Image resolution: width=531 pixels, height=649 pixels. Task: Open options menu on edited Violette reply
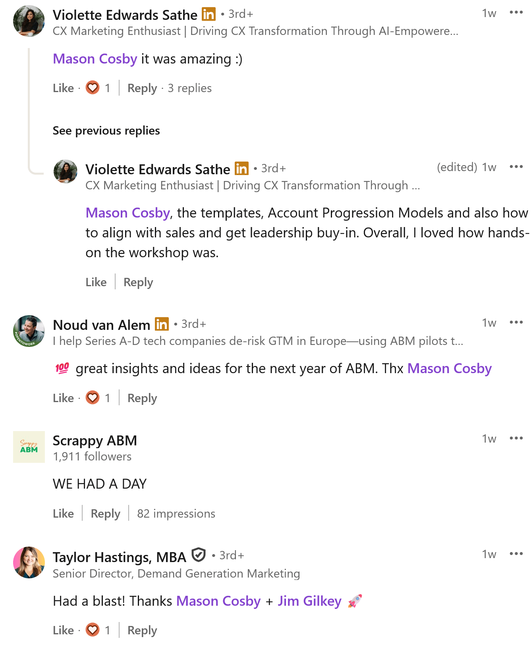pyautogui.click(x=516, y=167)
